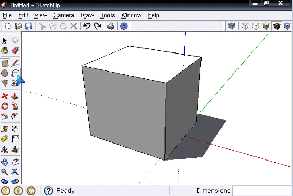The height and width of the screenshot is (196, 293).
Task: Open the View menu
Action: click(41, 15)
